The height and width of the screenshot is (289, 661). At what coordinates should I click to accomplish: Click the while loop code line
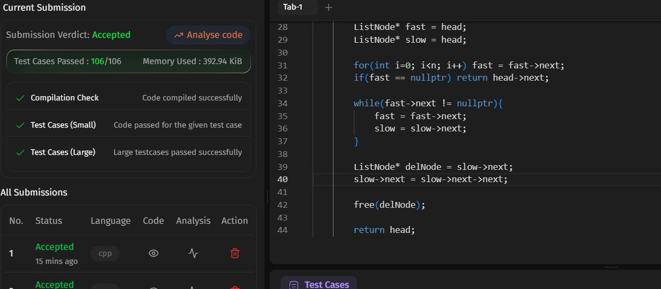coord(429,103)
